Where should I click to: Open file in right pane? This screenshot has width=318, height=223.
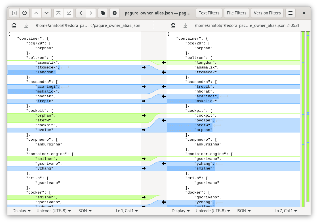[173, 25]
